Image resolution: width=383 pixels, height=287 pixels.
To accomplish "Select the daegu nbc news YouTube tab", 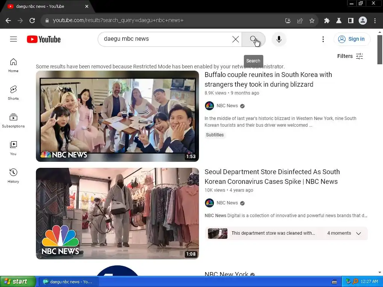I will (46, 7).
